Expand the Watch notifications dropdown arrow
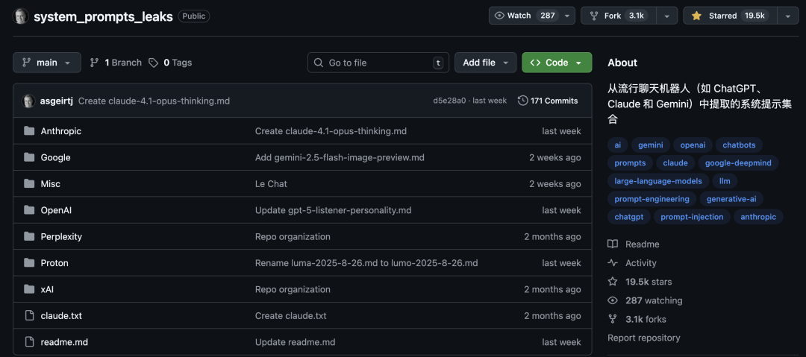Screen dimensions: 806x357 click(x=567, y=16)
